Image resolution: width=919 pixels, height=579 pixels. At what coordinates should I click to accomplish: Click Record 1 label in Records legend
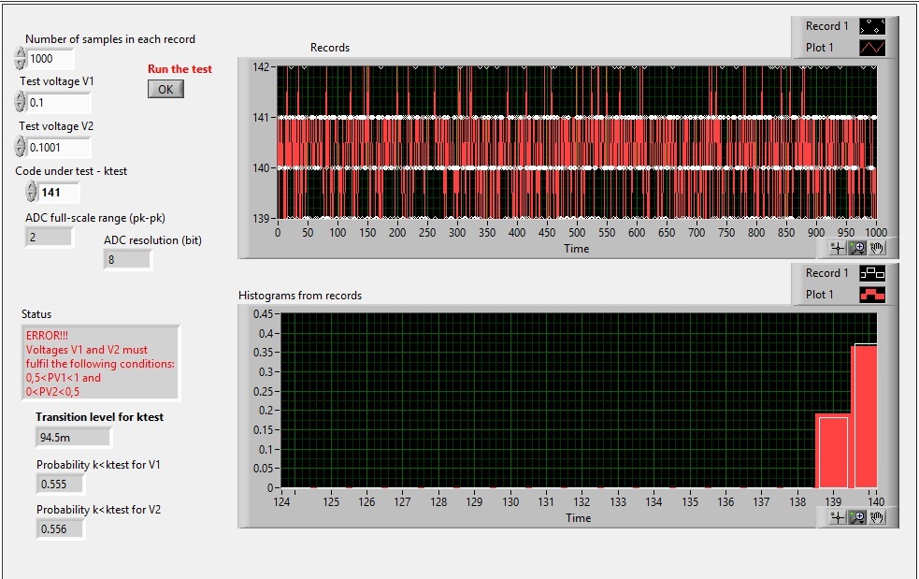click(x=827, y=26)
